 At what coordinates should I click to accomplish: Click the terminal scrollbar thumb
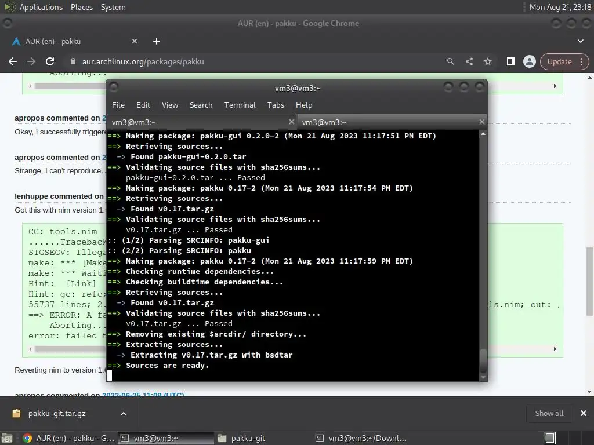point(483,360)
